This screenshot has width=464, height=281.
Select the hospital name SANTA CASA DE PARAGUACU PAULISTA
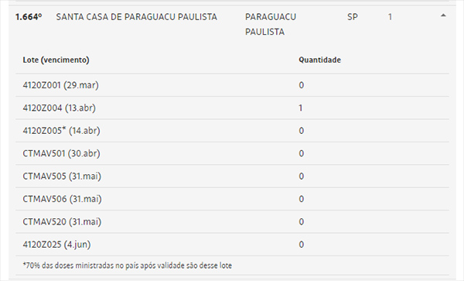point(136,17)
